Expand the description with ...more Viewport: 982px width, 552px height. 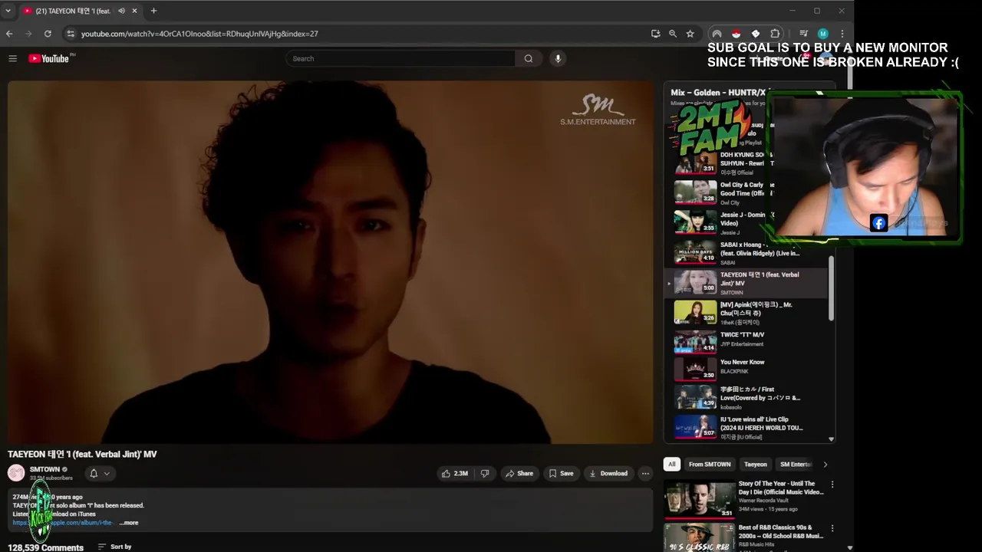[x=129, y=523]
